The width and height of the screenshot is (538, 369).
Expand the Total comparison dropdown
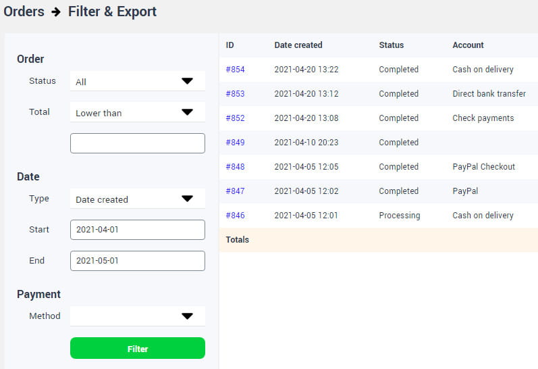pyautogui.click(x=137, y=112)
